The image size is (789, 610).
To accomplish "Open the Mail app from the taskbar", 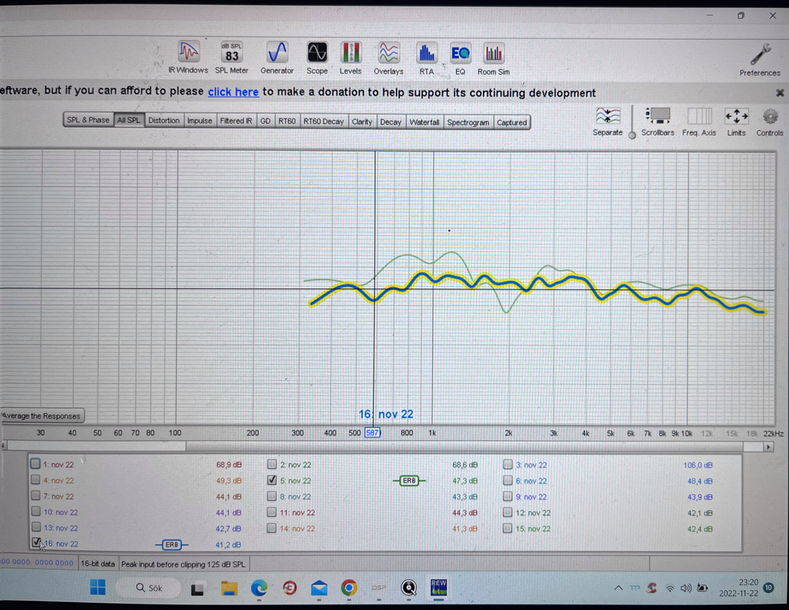I will click(x=319, y=588).
